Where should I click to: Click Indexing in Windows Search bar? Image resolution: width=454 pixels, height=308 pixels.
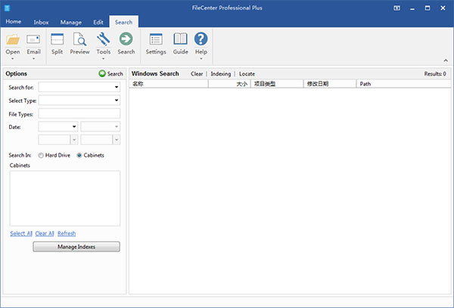pos(221,74)
